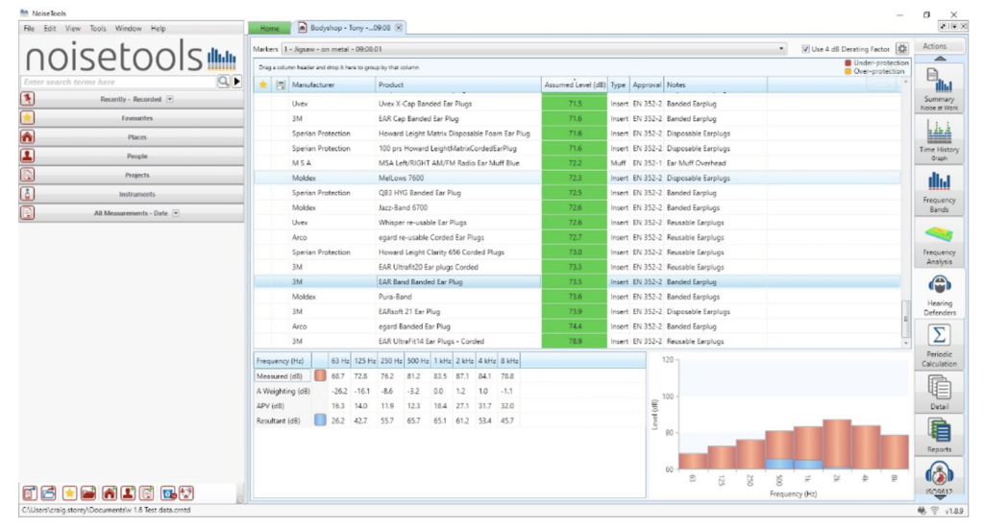Click the derating factor settings gear
The height and width of the screenshot is (528, 984).
point(901,48)
